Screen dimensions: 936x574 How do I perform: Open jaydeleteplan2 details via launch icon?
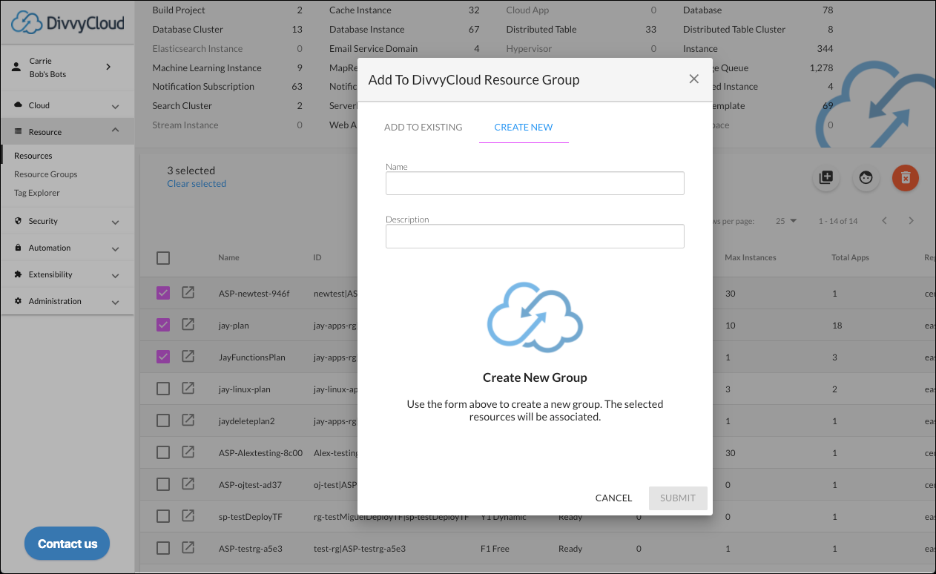click(188, 420)
